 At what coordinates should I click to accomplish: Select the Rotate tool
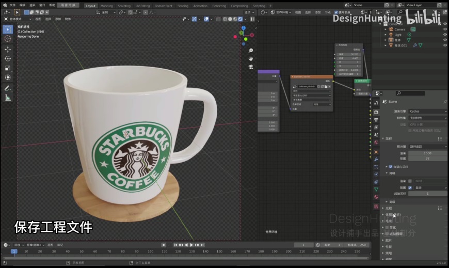click(x=8, y=59)
